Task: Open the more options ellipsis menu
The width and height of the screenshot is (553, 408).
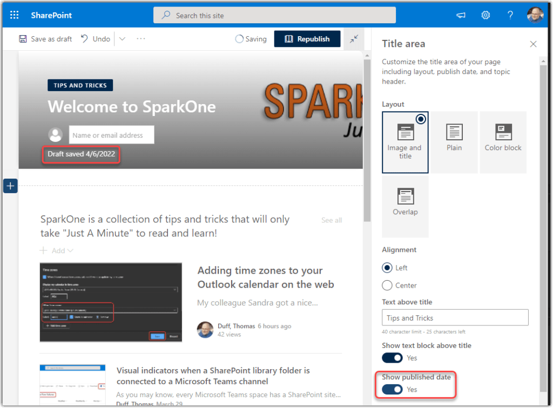Action: (141, 39)
